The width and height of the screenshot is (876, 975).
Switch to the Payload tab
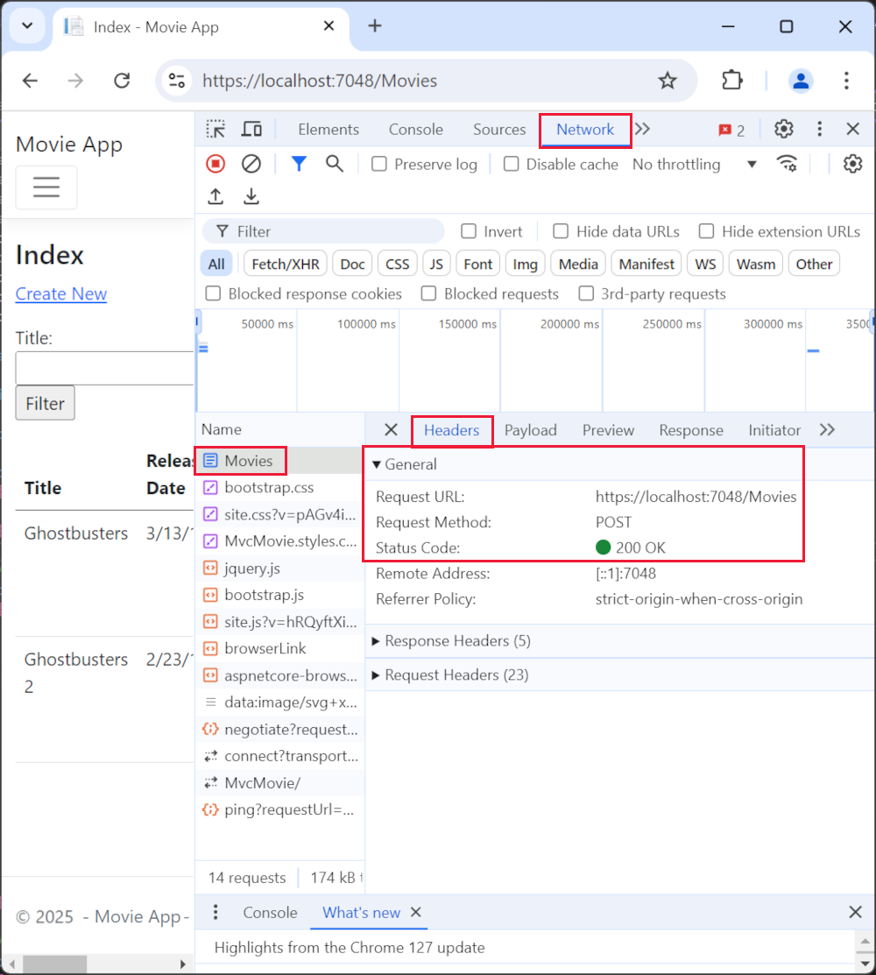tap(531, 430)
